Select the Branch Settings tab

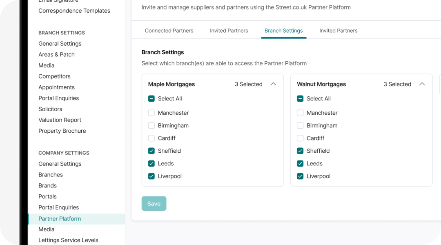(283, 30)
